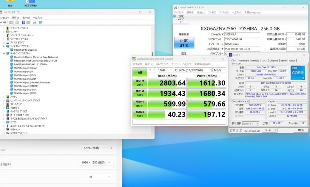Image resolution: width=310 pixels, height=187 pixels.
Task: Click the セキュリティ デバイス category icon
Action: pyautogui.click(x=8, y=28)
